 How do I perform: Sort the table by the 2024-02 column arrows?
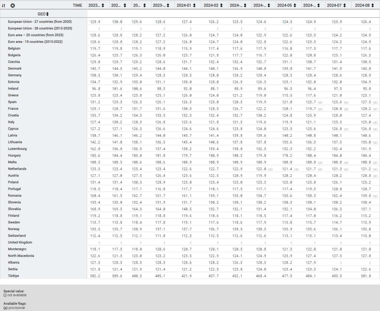(221, 5)
